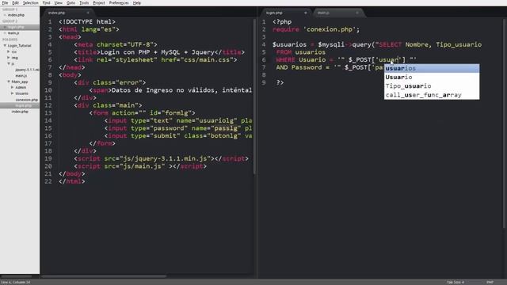
Task: Open login.php inside Main_app folder
Action: pyautogui.click(x=23, y=105)
